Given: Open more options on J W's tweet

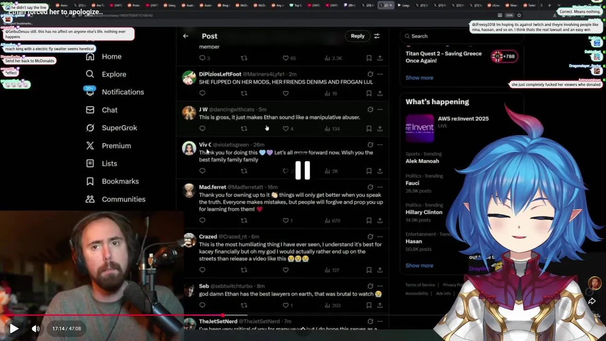Looking at the screenshot, I should click(x=380, y=109).
